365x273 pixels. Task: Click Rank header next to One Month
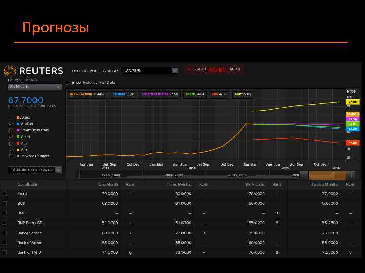point(130,184)
